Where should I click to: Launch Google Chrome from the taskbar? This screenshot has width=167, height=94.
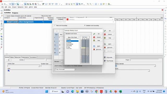[97, 91]
